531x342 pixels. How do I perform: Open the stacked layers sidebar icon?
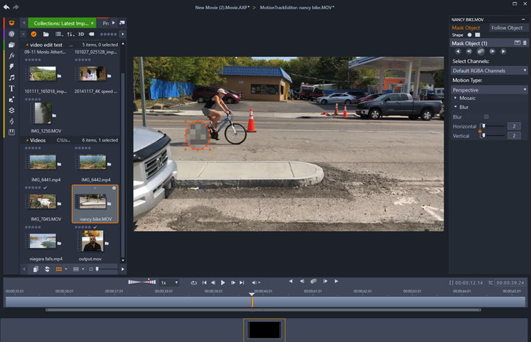tap(12, 110)
